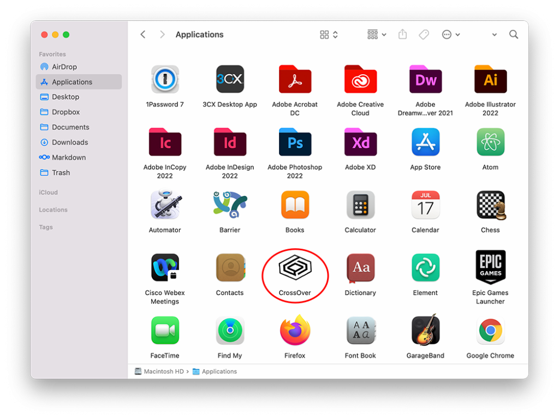Viewport: 559px width, 419px height.
Task: Launch 1Password 7 from Applications
Action: 165,80
